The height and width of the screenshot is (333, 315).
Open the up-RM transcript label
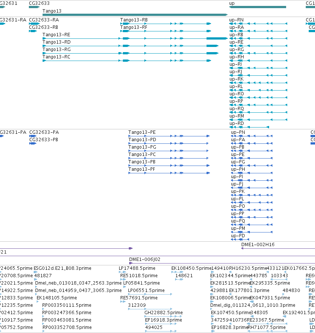(x=237, y=116)
